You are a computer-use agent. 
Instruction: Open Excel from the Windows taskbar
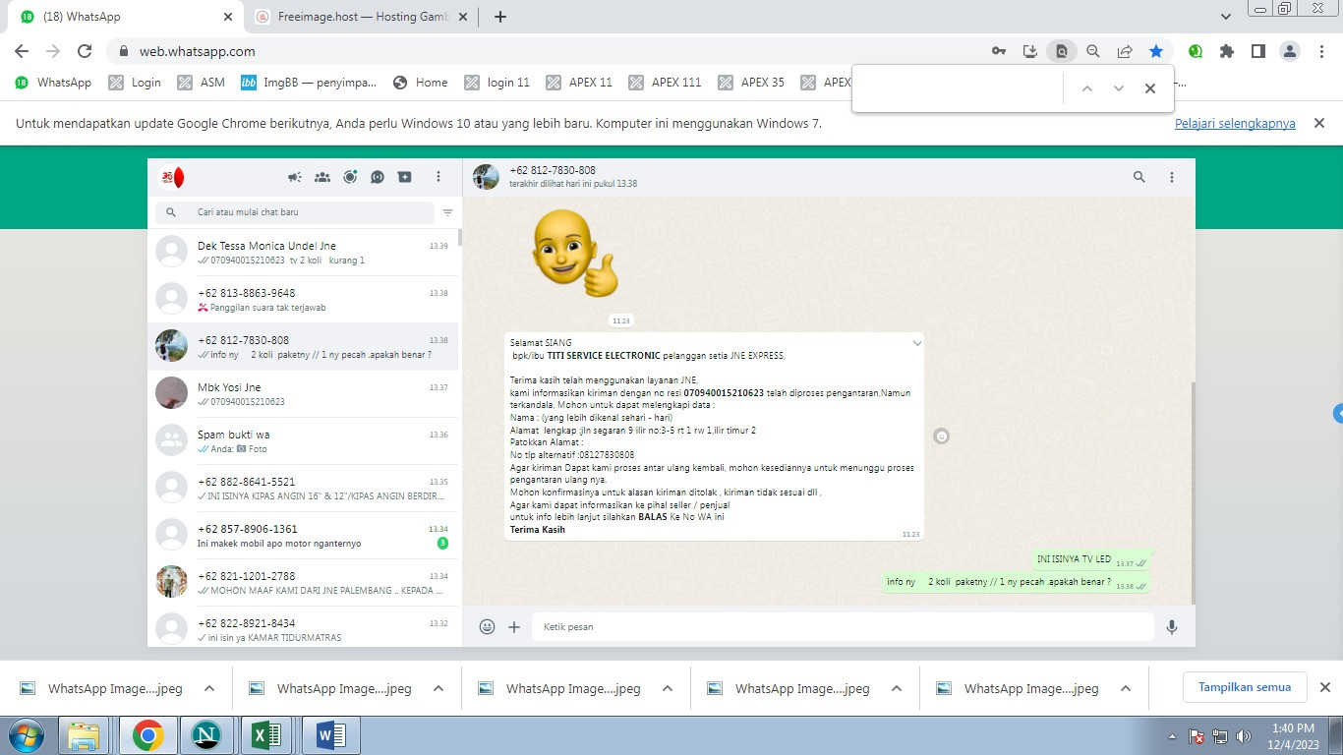coord(266,735)
